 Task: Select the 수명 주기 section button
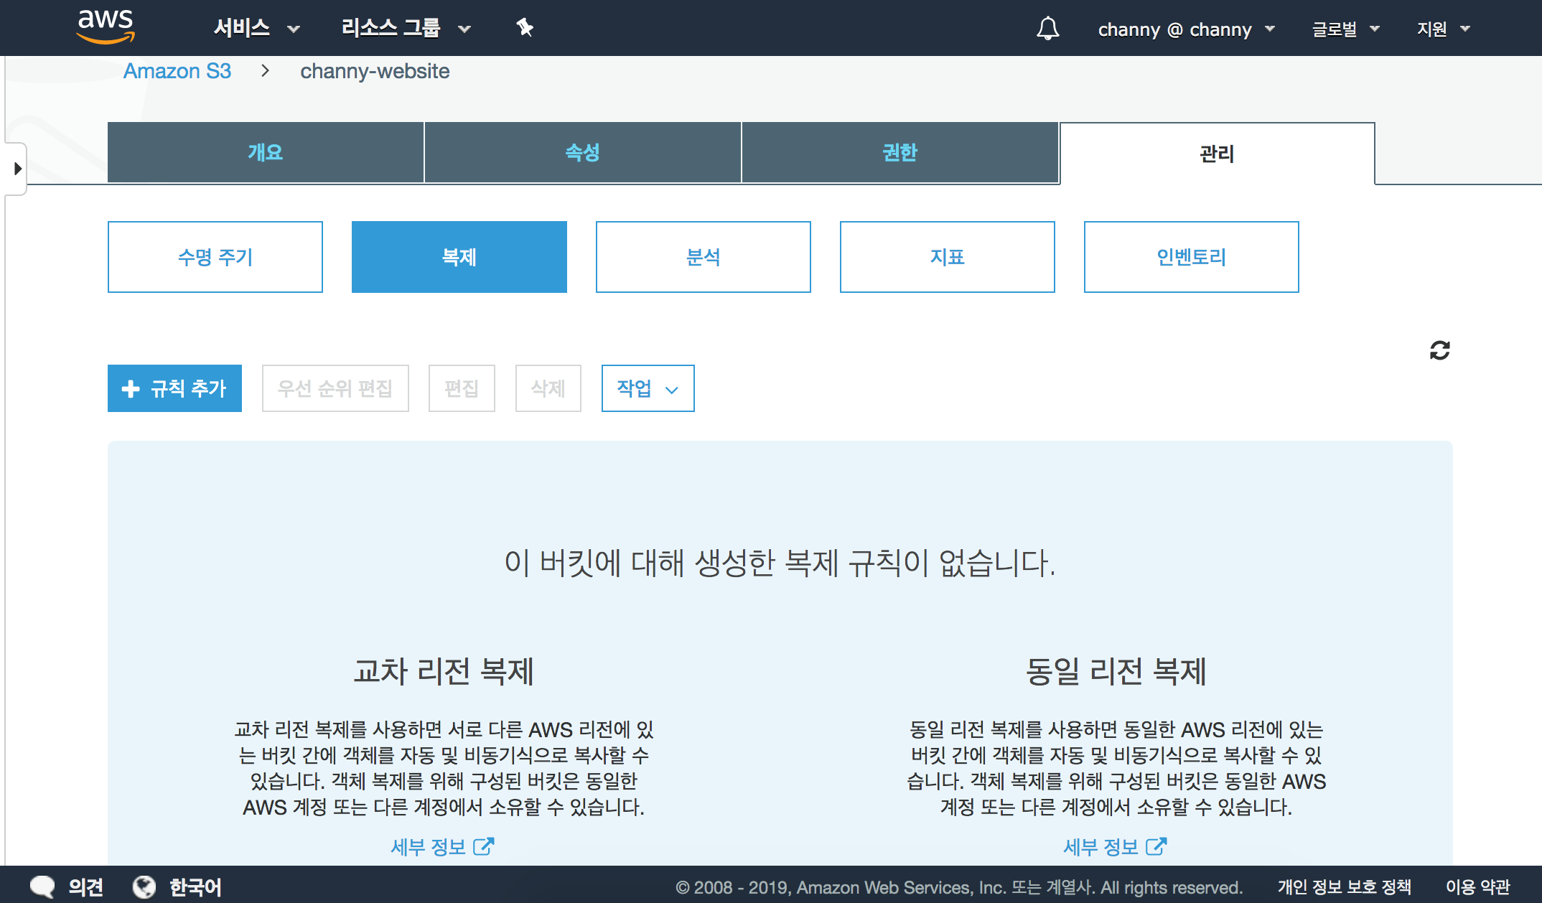click(215, 257)
